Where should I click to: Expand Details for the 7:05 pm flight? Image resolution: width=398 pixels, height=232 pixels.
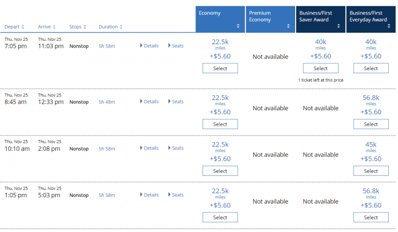tap(149, 46)
